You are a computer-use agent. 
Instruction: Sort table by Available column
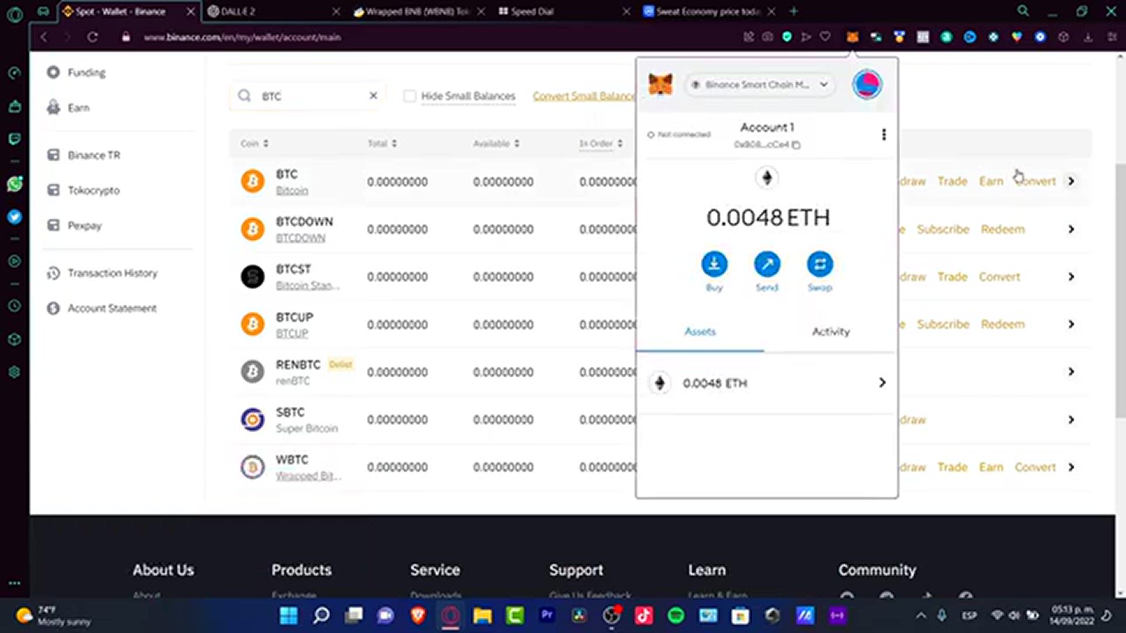496,144
